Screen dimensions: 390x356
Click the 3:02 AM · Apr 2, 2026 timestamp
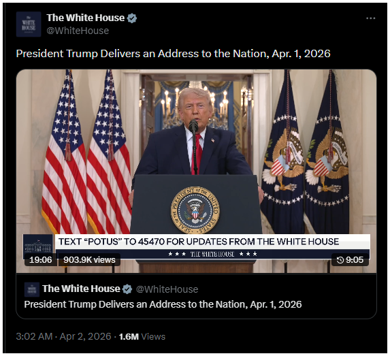point(63,336)
